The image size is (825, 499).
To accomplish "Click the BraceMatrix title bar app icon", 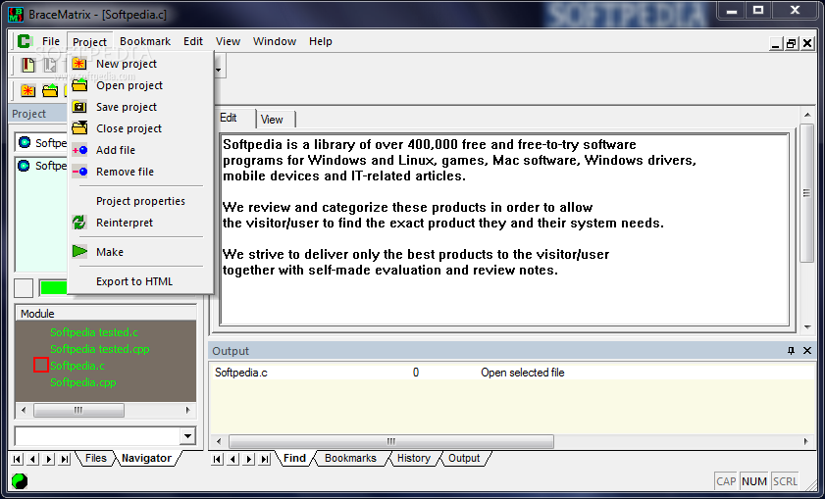I will coord(16,14).
